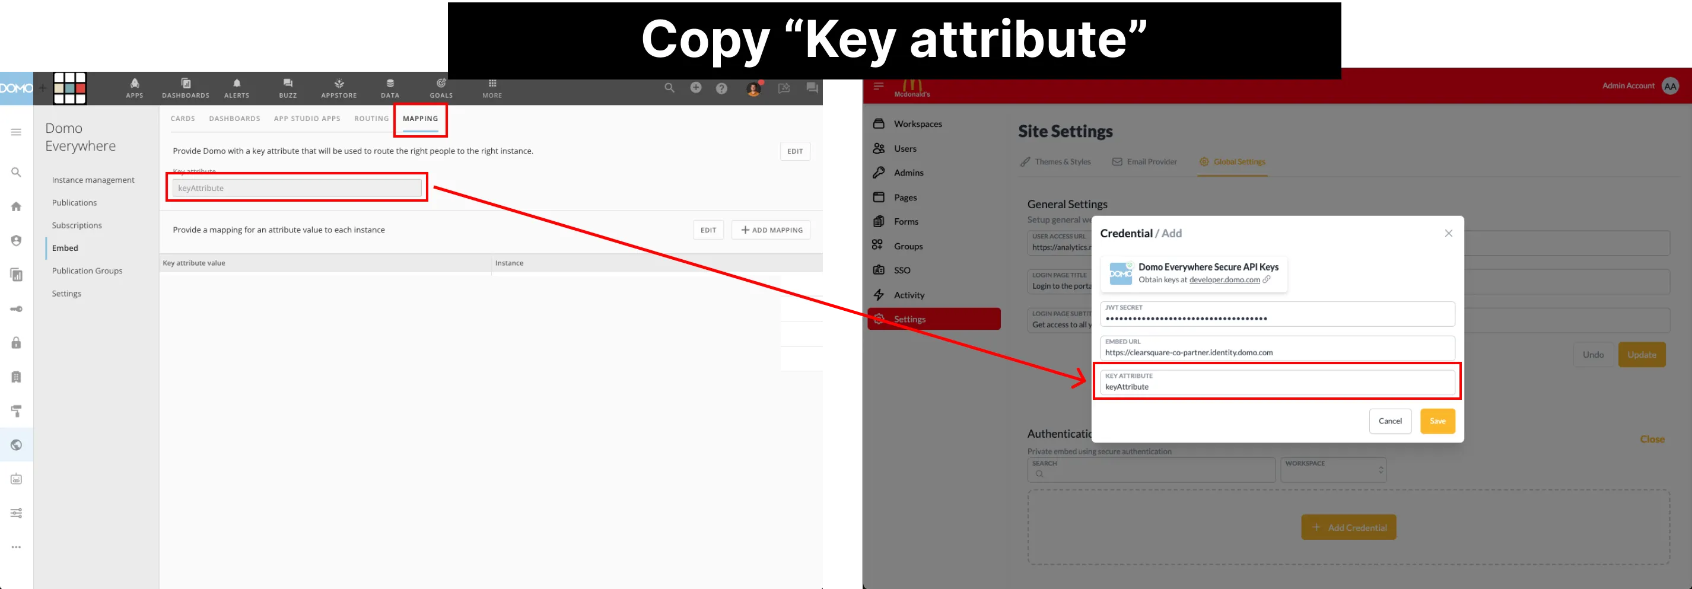
Task: Click the Key attribute field in Domo
Action: pos(297,188)
